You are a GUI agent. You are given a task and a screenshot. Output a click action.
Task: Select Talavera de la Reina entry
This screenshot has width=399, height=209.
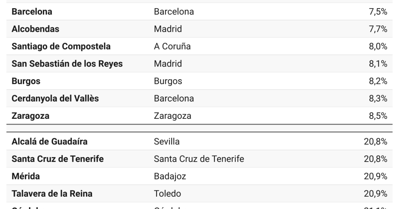pos(52,194)
